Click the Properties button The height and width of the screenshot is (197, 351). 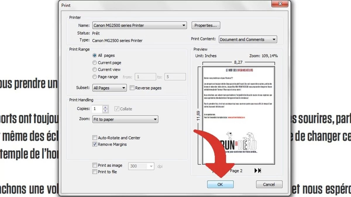click(206, 25)
